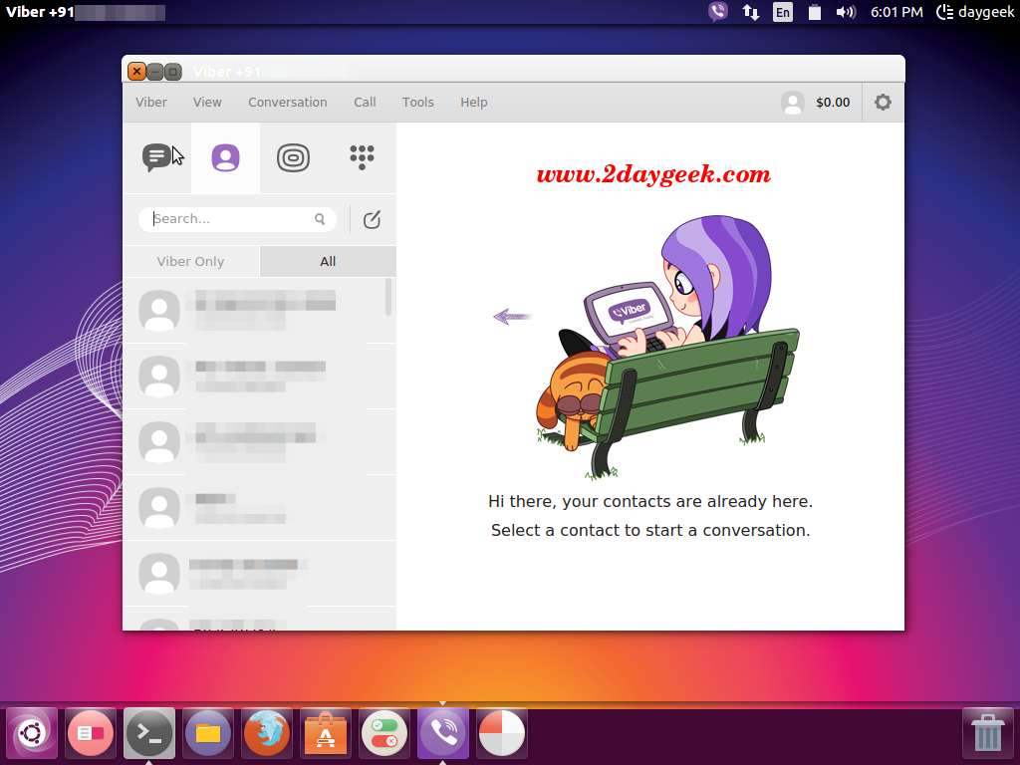The image size is (1020, 765).
Task: Open the Help menu
Action: pyautogui.click(x=473, y=103)
